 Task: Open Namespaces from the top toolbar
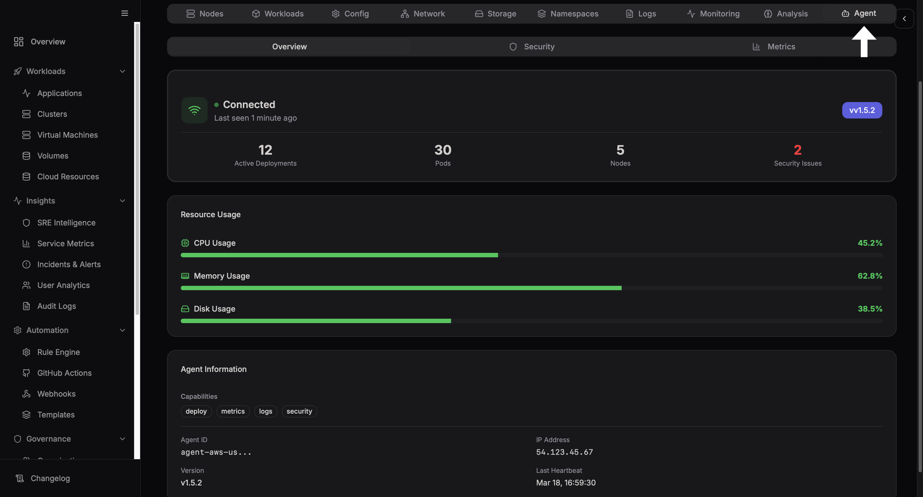coord(541,14)
